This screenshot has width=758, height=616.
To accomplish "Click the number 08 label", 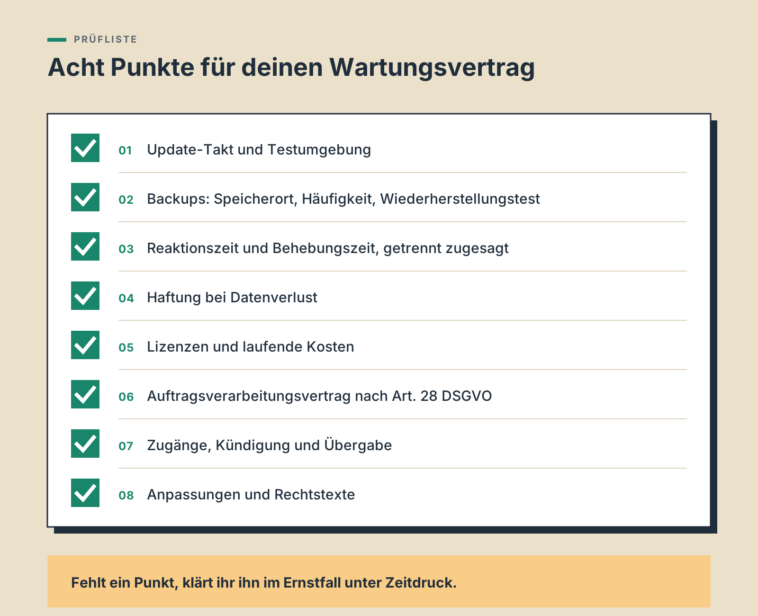I will 126,496.
